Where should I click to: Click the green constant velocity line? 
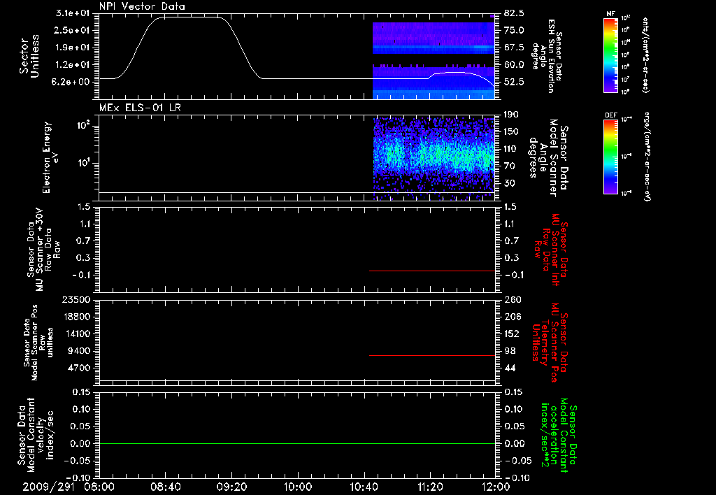click(x=296, y=443)
